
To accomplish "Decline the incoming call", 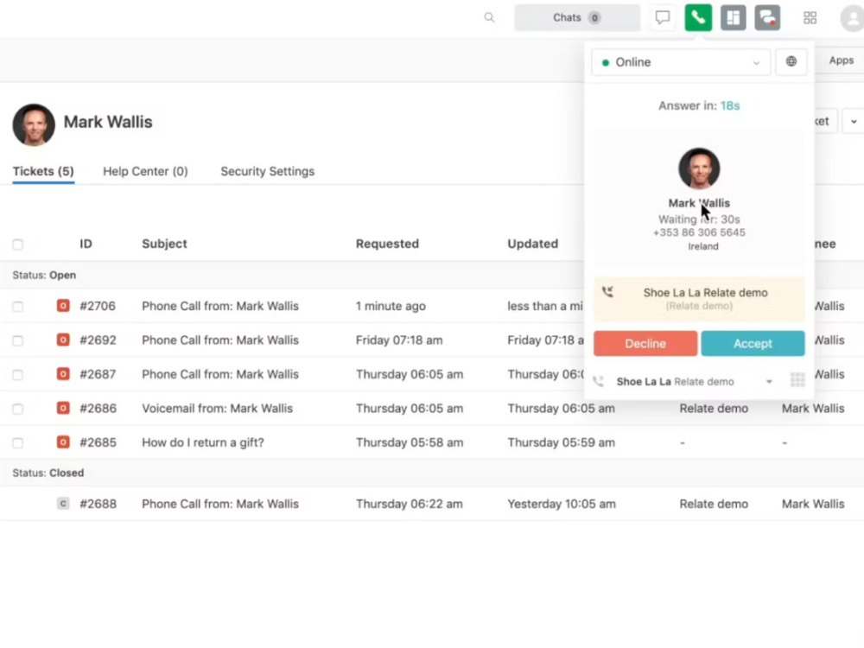I will point(645,343).
